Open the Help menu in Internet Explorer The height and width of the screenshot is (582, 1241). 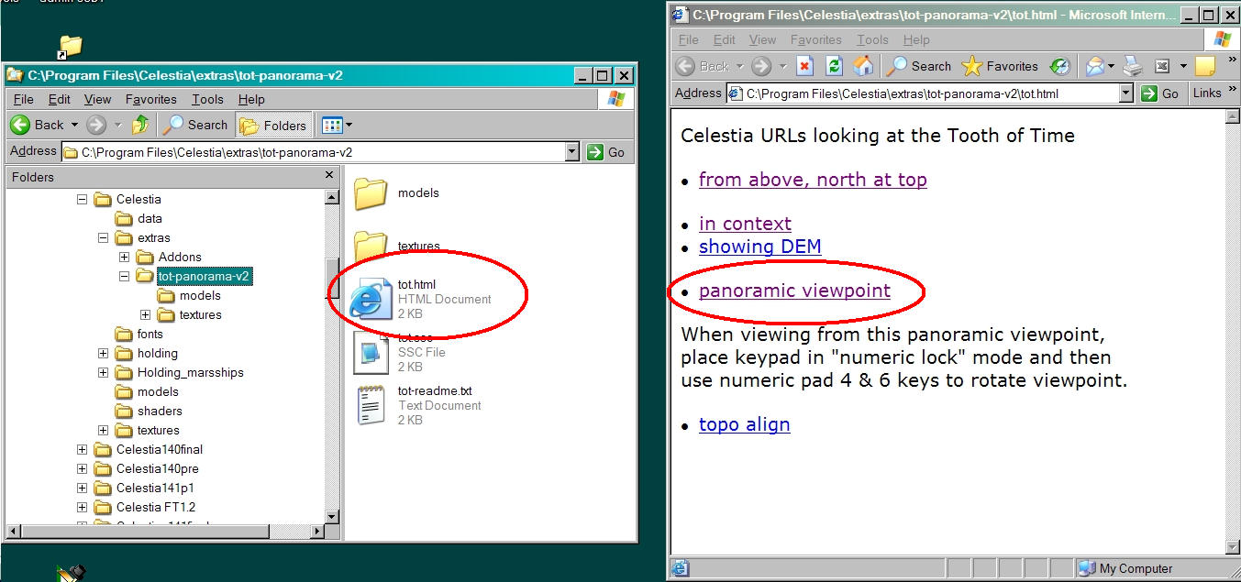(x=916, y=39)
